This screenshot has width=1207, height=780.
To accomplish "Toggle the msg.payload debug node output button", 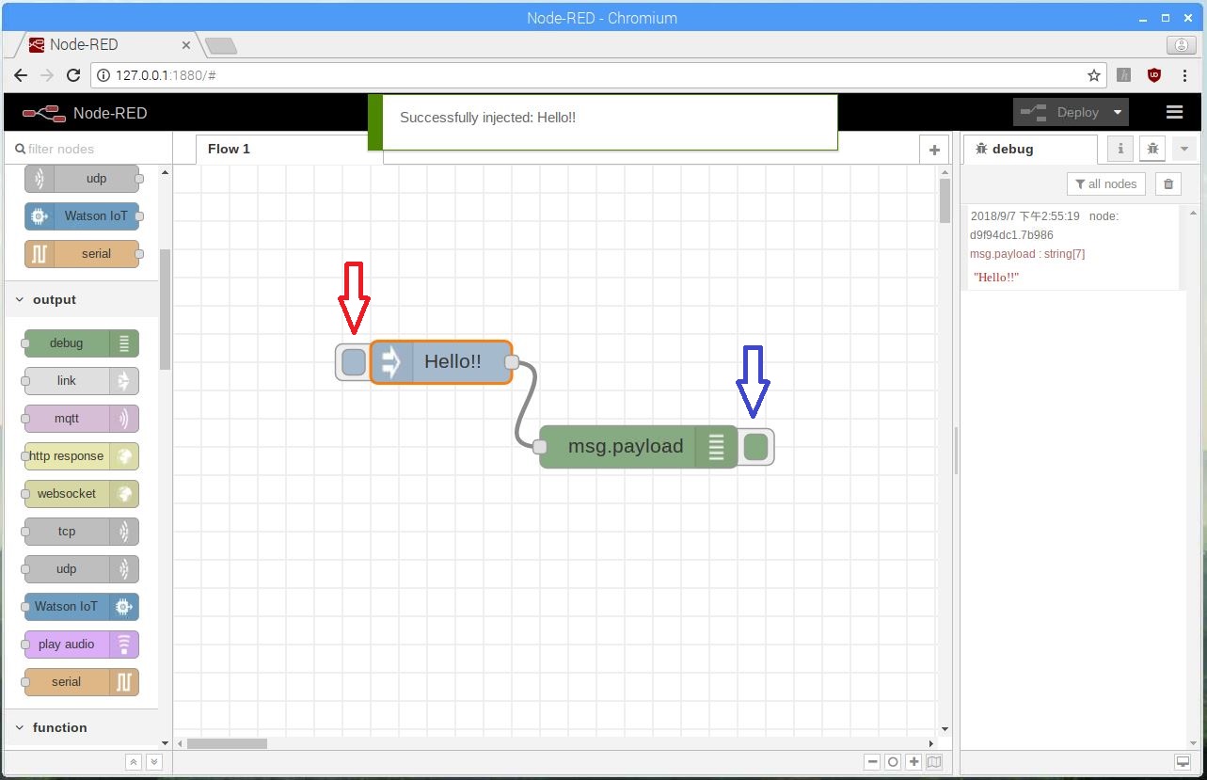I will click(755, 447).
